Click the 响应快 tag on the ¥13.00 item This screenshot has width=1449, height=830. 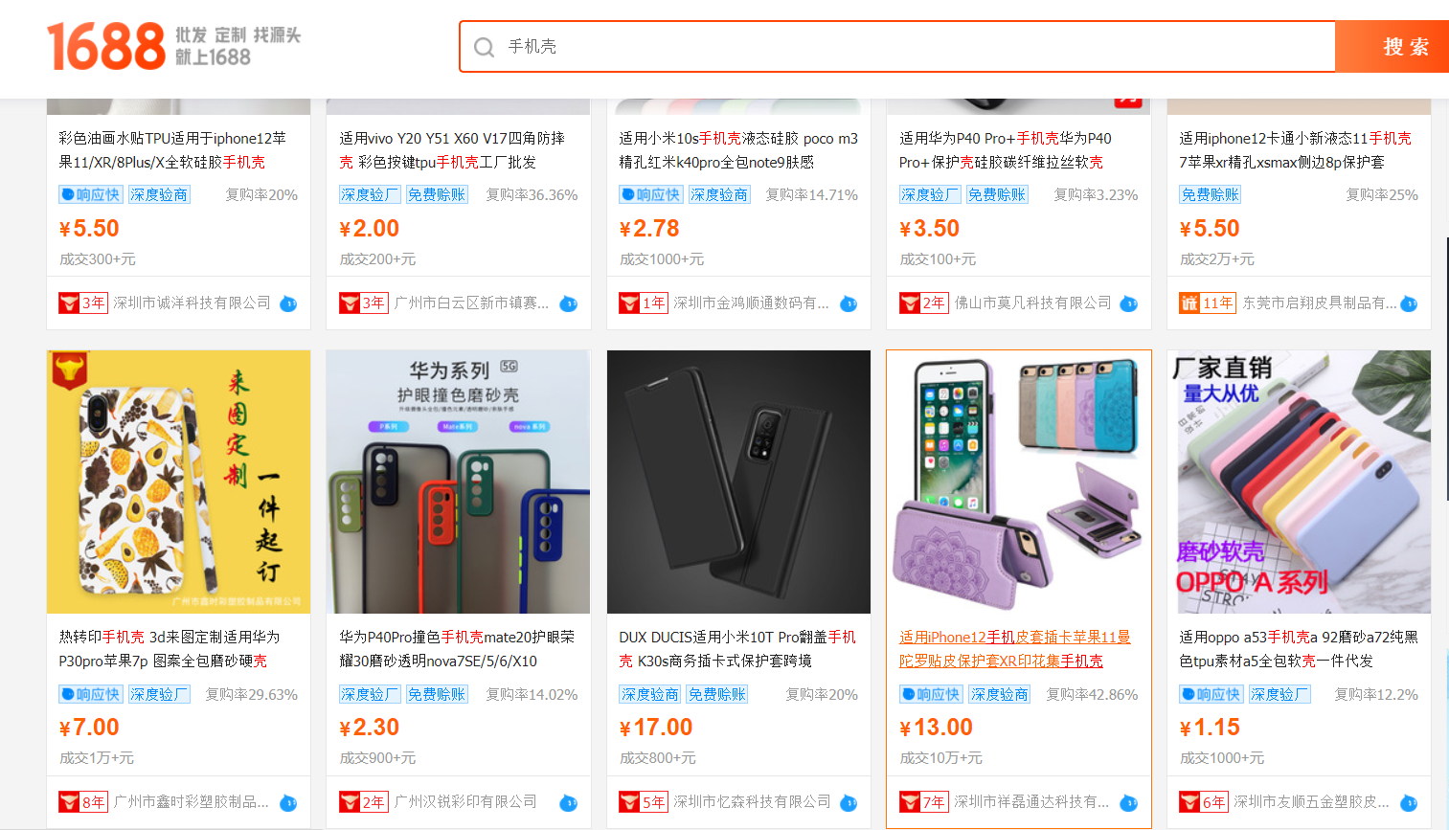[930, 694]
